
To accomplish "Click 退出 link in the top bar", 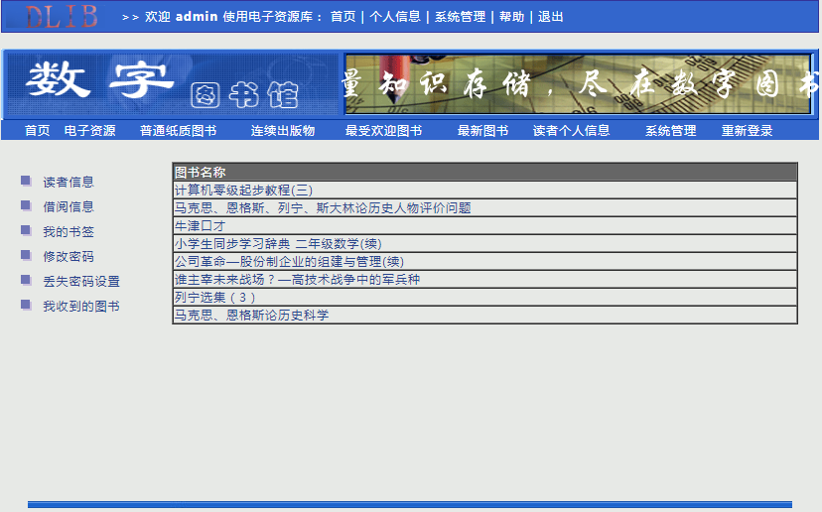I will pyautogui.click(x=550, y=17).
